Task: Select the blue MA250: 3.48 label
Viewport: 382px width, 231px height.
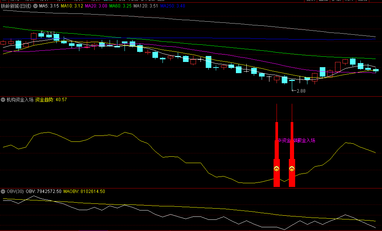Action: pos(173,6)
